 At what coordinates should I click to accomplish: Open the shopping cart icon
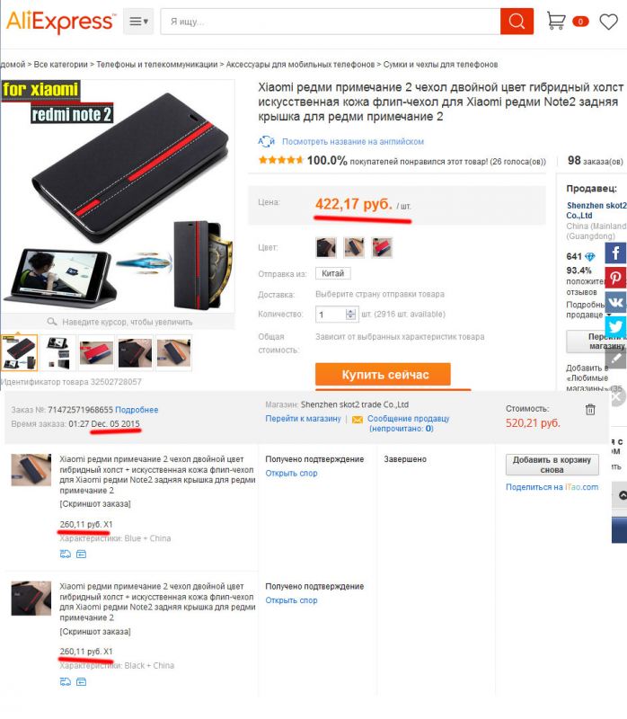pyautogui.click(x=556, y=21)
